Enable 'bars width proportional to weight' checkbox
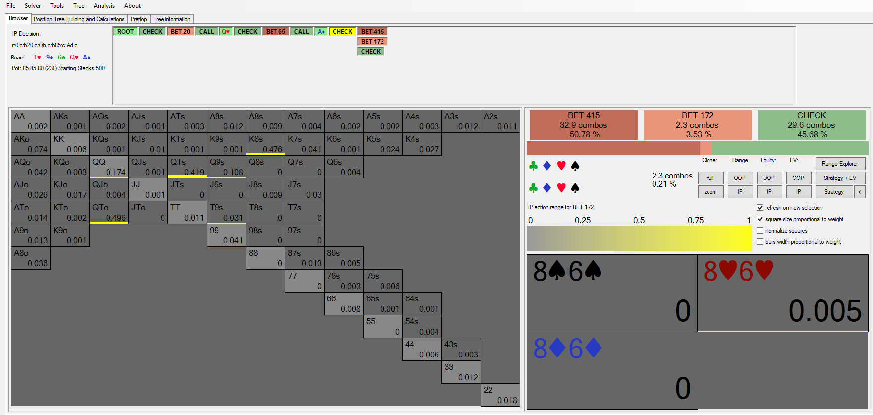The height and width of the screenshot is (415, 873). coord(760,242)
